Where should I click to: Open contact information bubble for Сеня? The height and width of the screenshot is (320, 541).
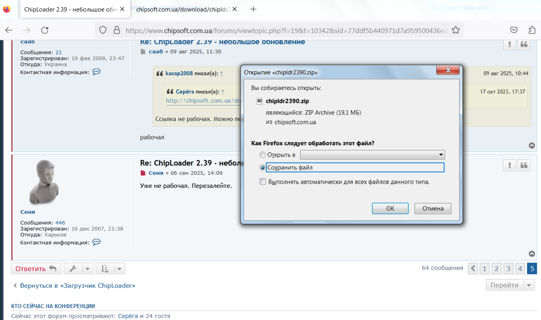point(96,242)
